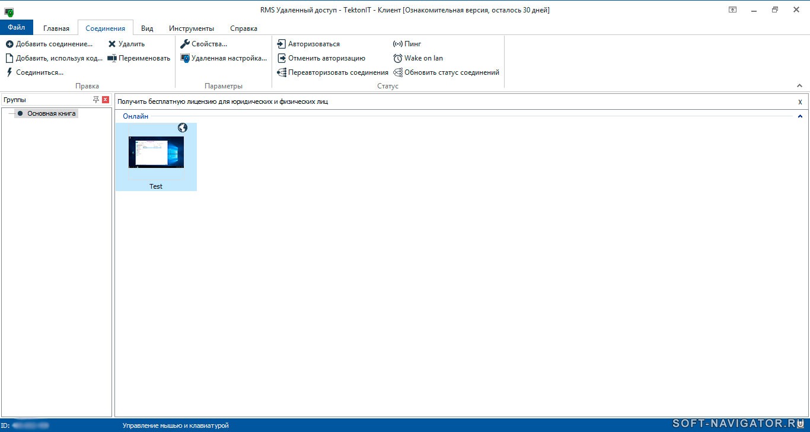The image size is (810, 432).
Task: Click the free license banner link
Action: tap(222, 101)
